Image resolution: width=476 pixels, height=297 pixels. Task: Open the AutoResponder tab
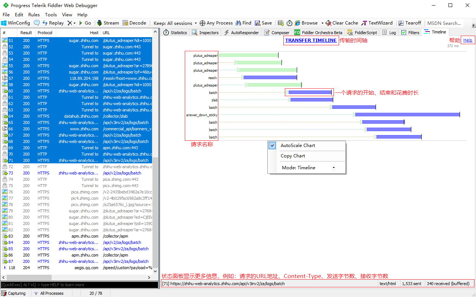241,33
